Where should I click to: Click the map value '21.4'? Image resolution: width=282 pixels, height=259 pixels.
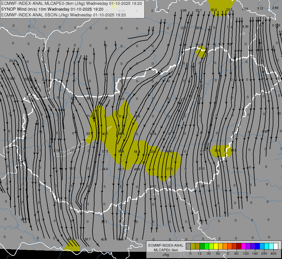(x=12, y=61)
